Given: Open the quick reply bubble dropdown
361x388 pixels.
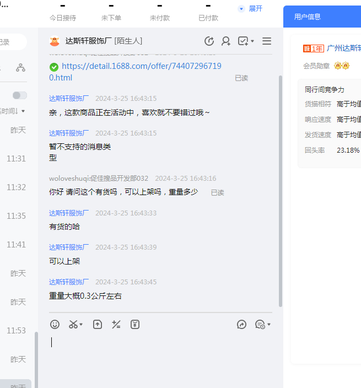Looking at the screenshot, I should point(262,325).
